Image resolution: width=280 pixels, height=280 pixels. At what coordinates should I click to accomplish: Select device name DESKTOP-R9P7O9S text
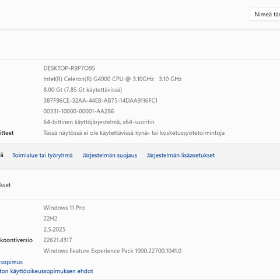[69, 68]
